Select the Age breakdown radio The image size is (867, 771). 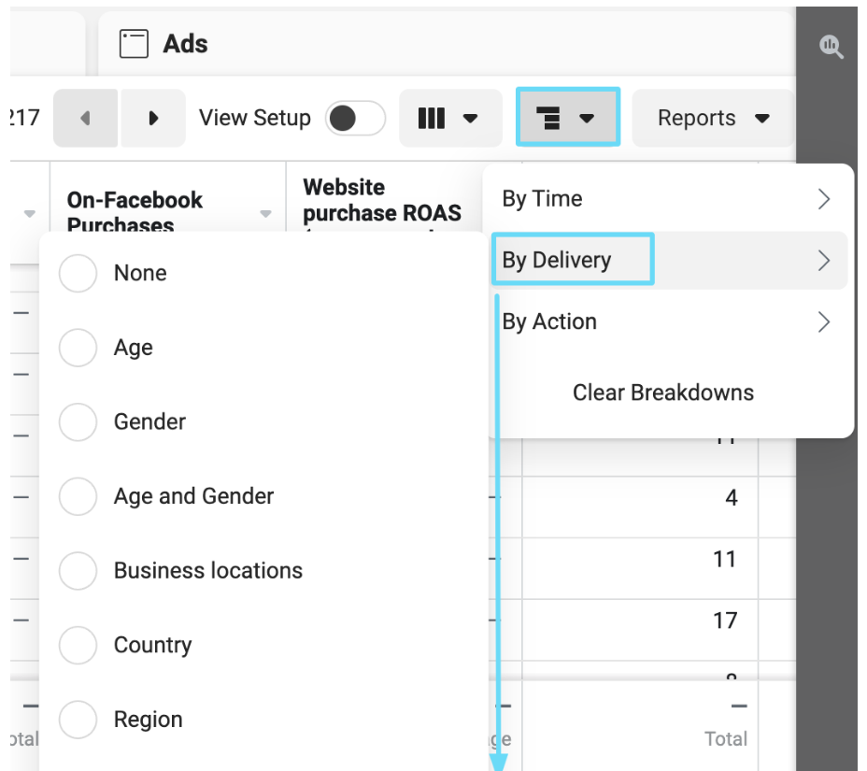click(78, 348)
